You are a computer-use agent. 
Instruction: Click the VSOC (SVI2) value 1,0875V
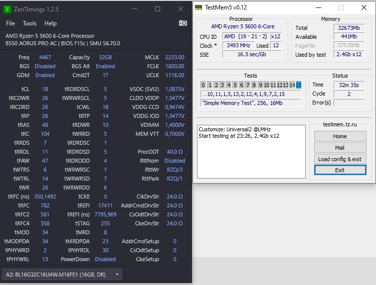coord(175,89)
